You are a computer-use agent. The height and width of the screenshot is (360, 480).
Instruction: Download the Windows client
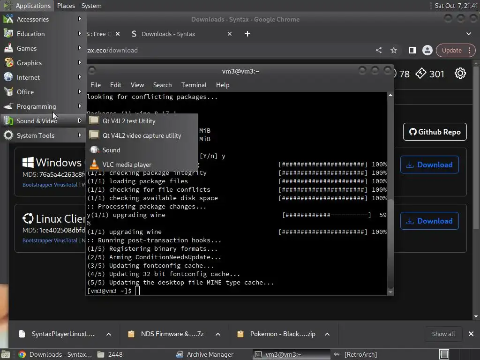pos(429,165)
